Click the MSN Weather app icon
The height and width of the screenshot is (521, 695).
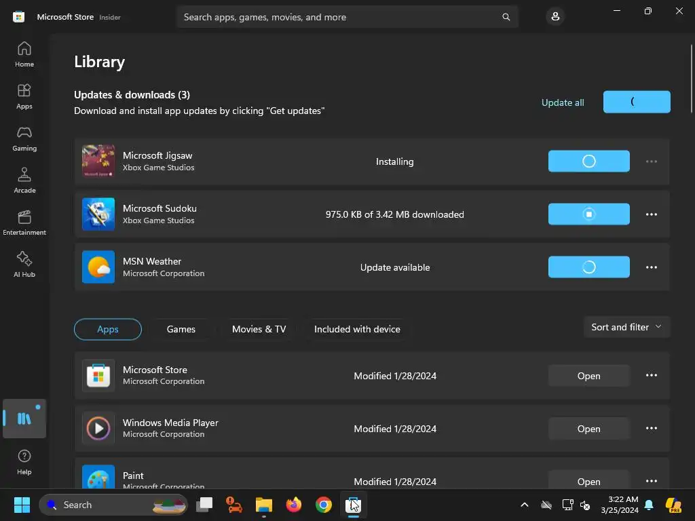point(98,267)
